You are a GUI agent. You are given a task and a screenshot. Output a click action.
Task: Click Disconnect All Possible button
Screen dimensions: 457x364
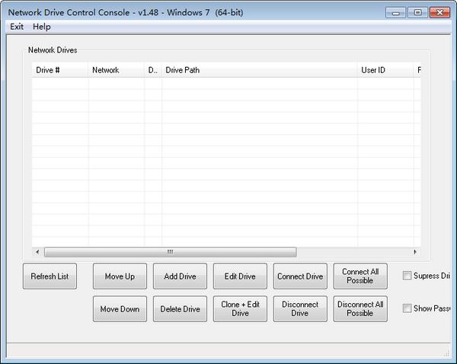click(360, 309)
